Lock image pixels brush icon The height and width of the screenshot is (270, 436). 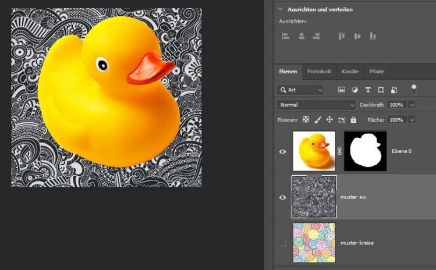(x=318, y=120)
